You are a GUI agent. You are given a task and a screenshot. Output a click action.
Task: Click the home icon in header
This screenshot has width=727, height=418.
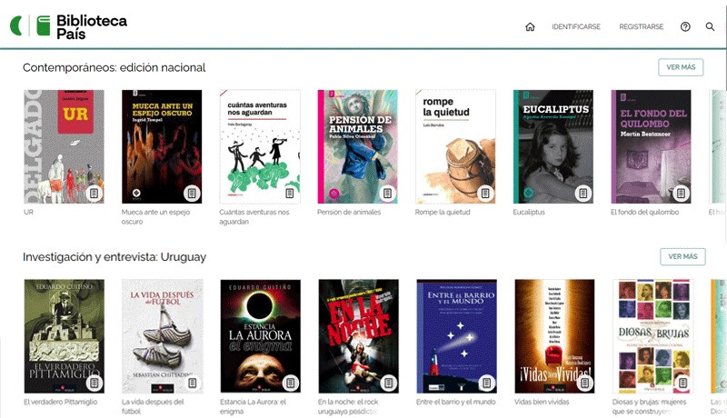tap(530, 26)
